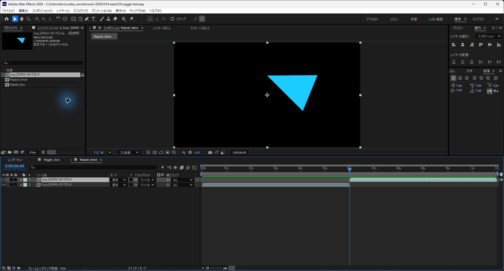Open the コンポジション alignment target dropdown
This screenshot has height=271, width=504.
(x=489, y=36)
